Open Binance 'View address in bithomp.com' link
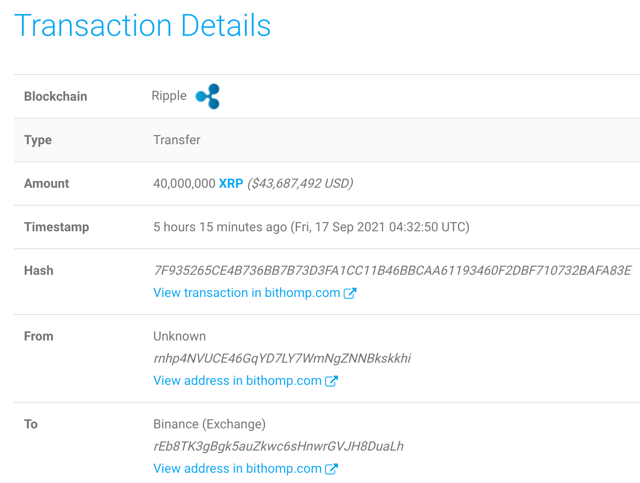The image size is (640, 483). coord(237,468)
